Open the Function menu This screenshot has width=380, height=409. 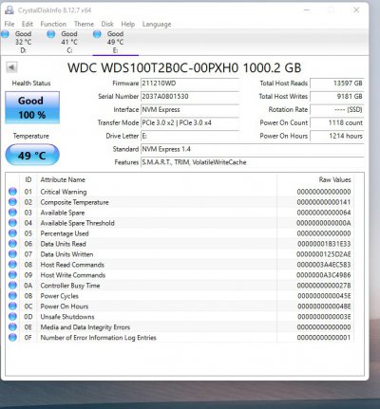tap(53, 24)
